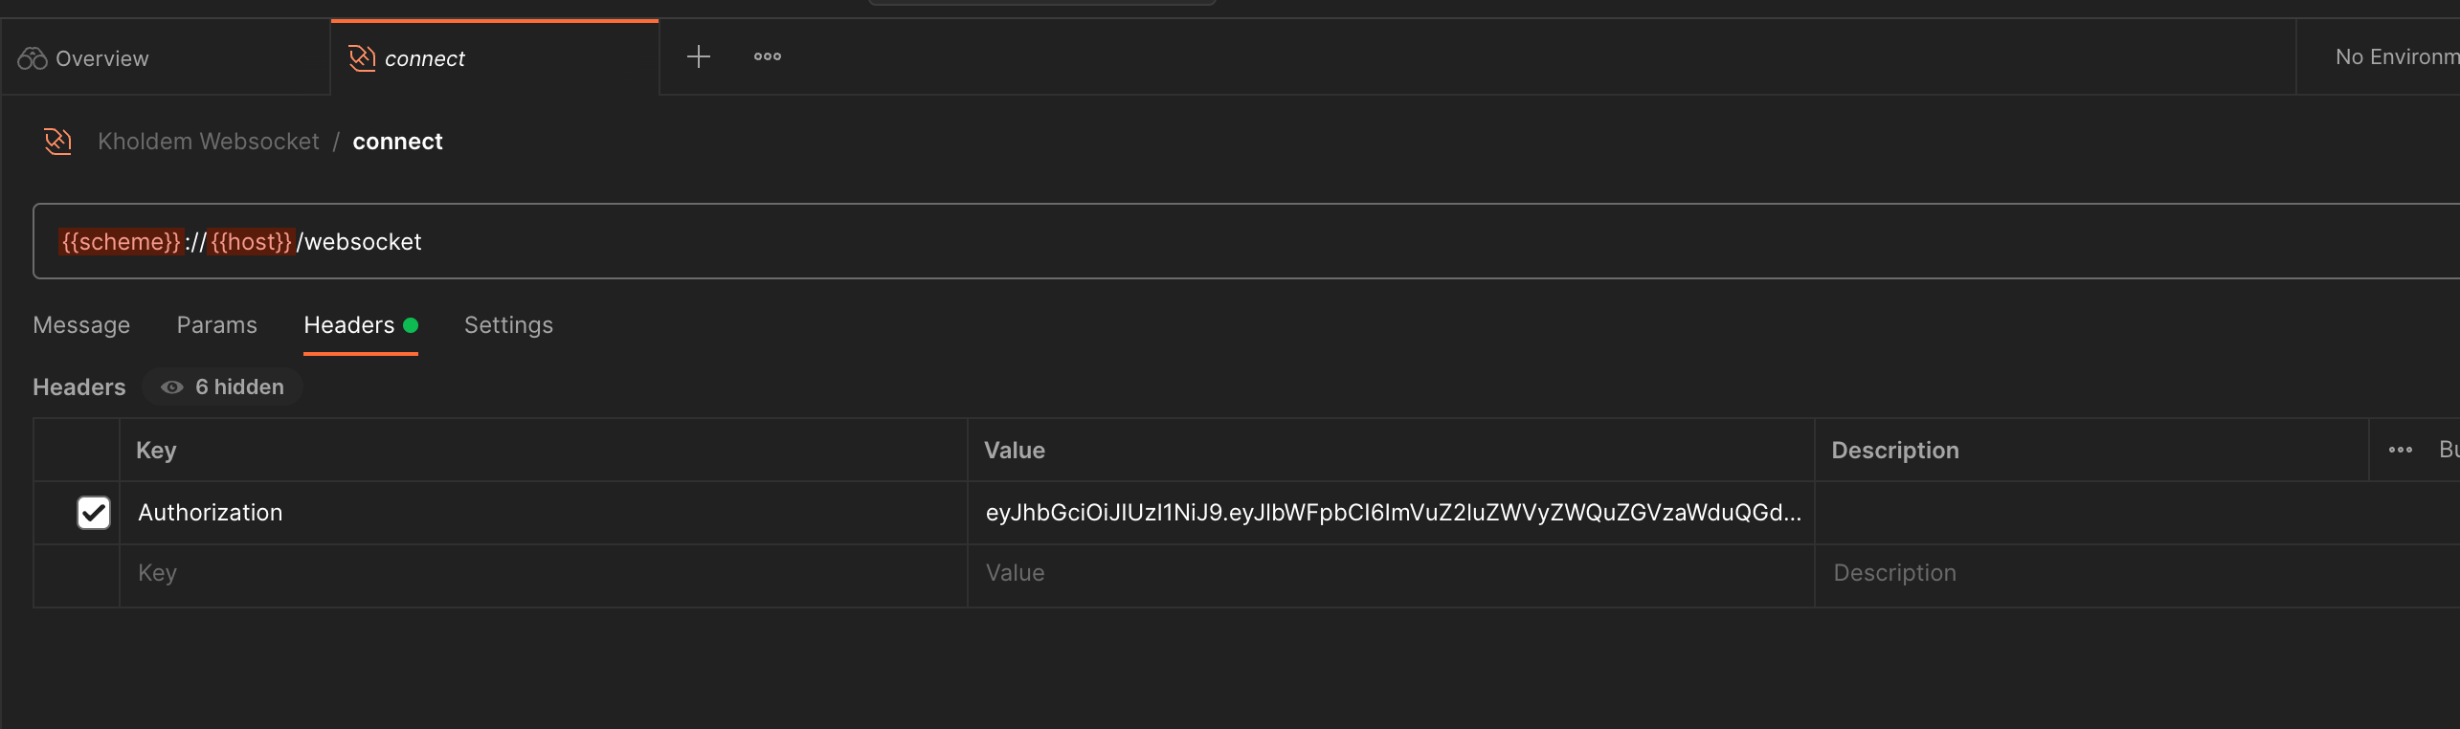Switch to the Message tab
Screen dimensions: 2460x729
[x=81, y=325]
